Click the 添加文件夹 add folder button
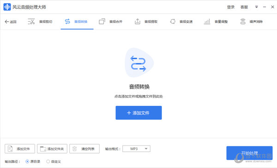 coord(52,149)
